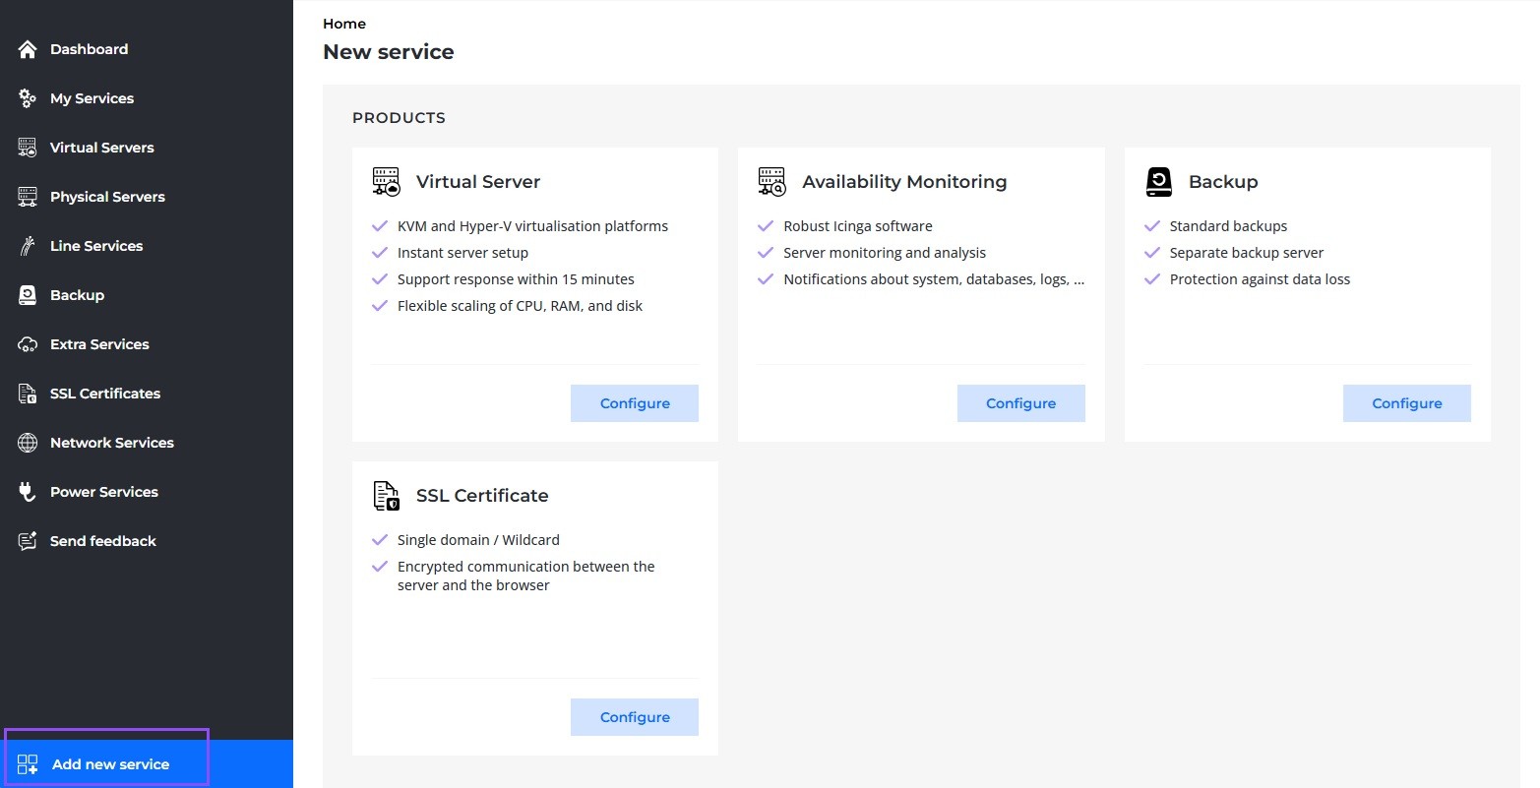Click the Power Services plug icon

[x=28, y=492]
